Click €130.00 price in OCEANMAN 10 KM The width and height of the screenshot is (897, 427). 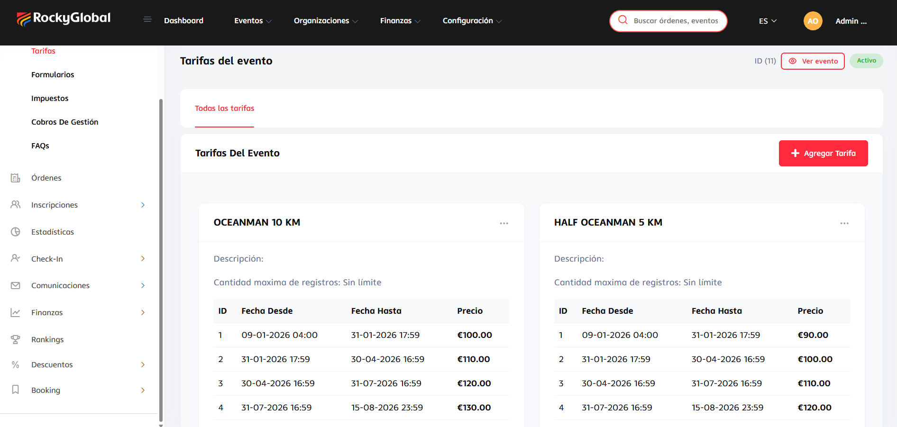point(474,408)
